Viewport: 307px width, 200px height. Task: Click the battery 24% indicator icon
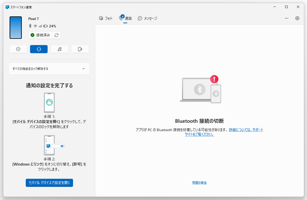tap(46, 26)
